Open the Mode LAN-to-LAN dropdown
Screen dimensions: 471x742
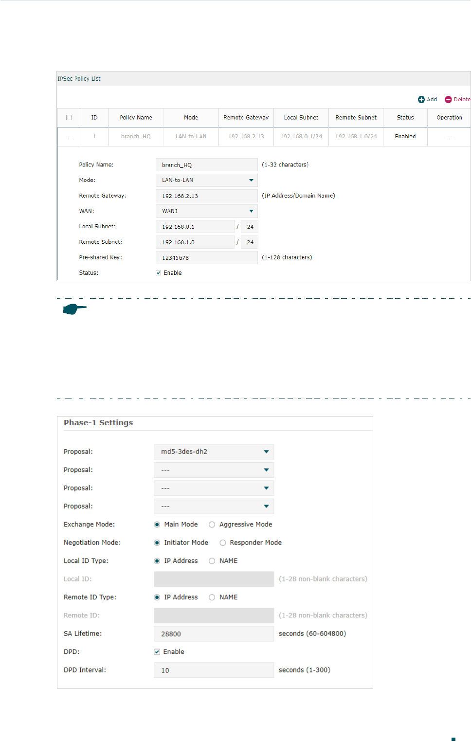(x=206, y=180)
